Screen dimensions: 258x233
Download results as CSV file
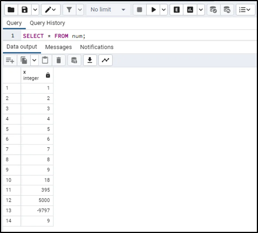(90, 60)
